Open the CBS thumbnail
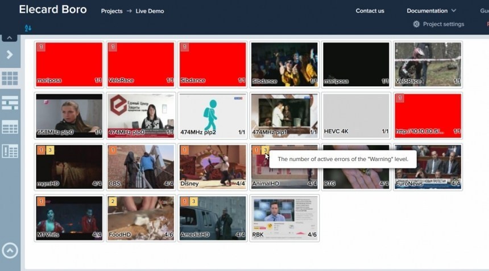Image resolution: width=489 pixels, height=271 pixels. click(141, 167)
